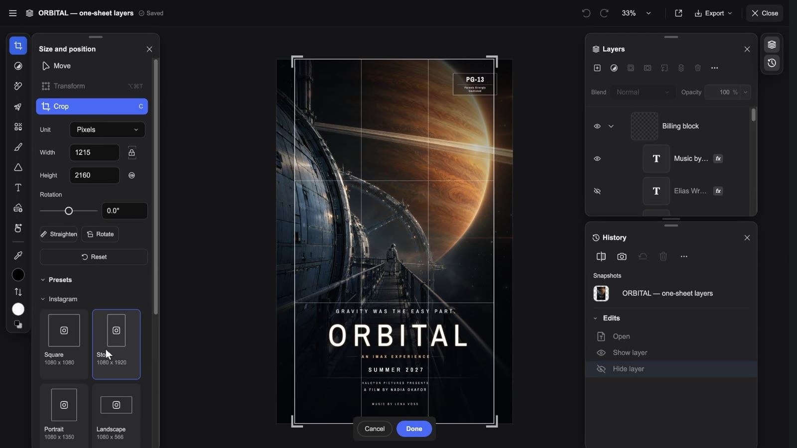
Task: Toggle aspect ratio lock beside Width
Action: pyautogui.click(x=132, y=152)
